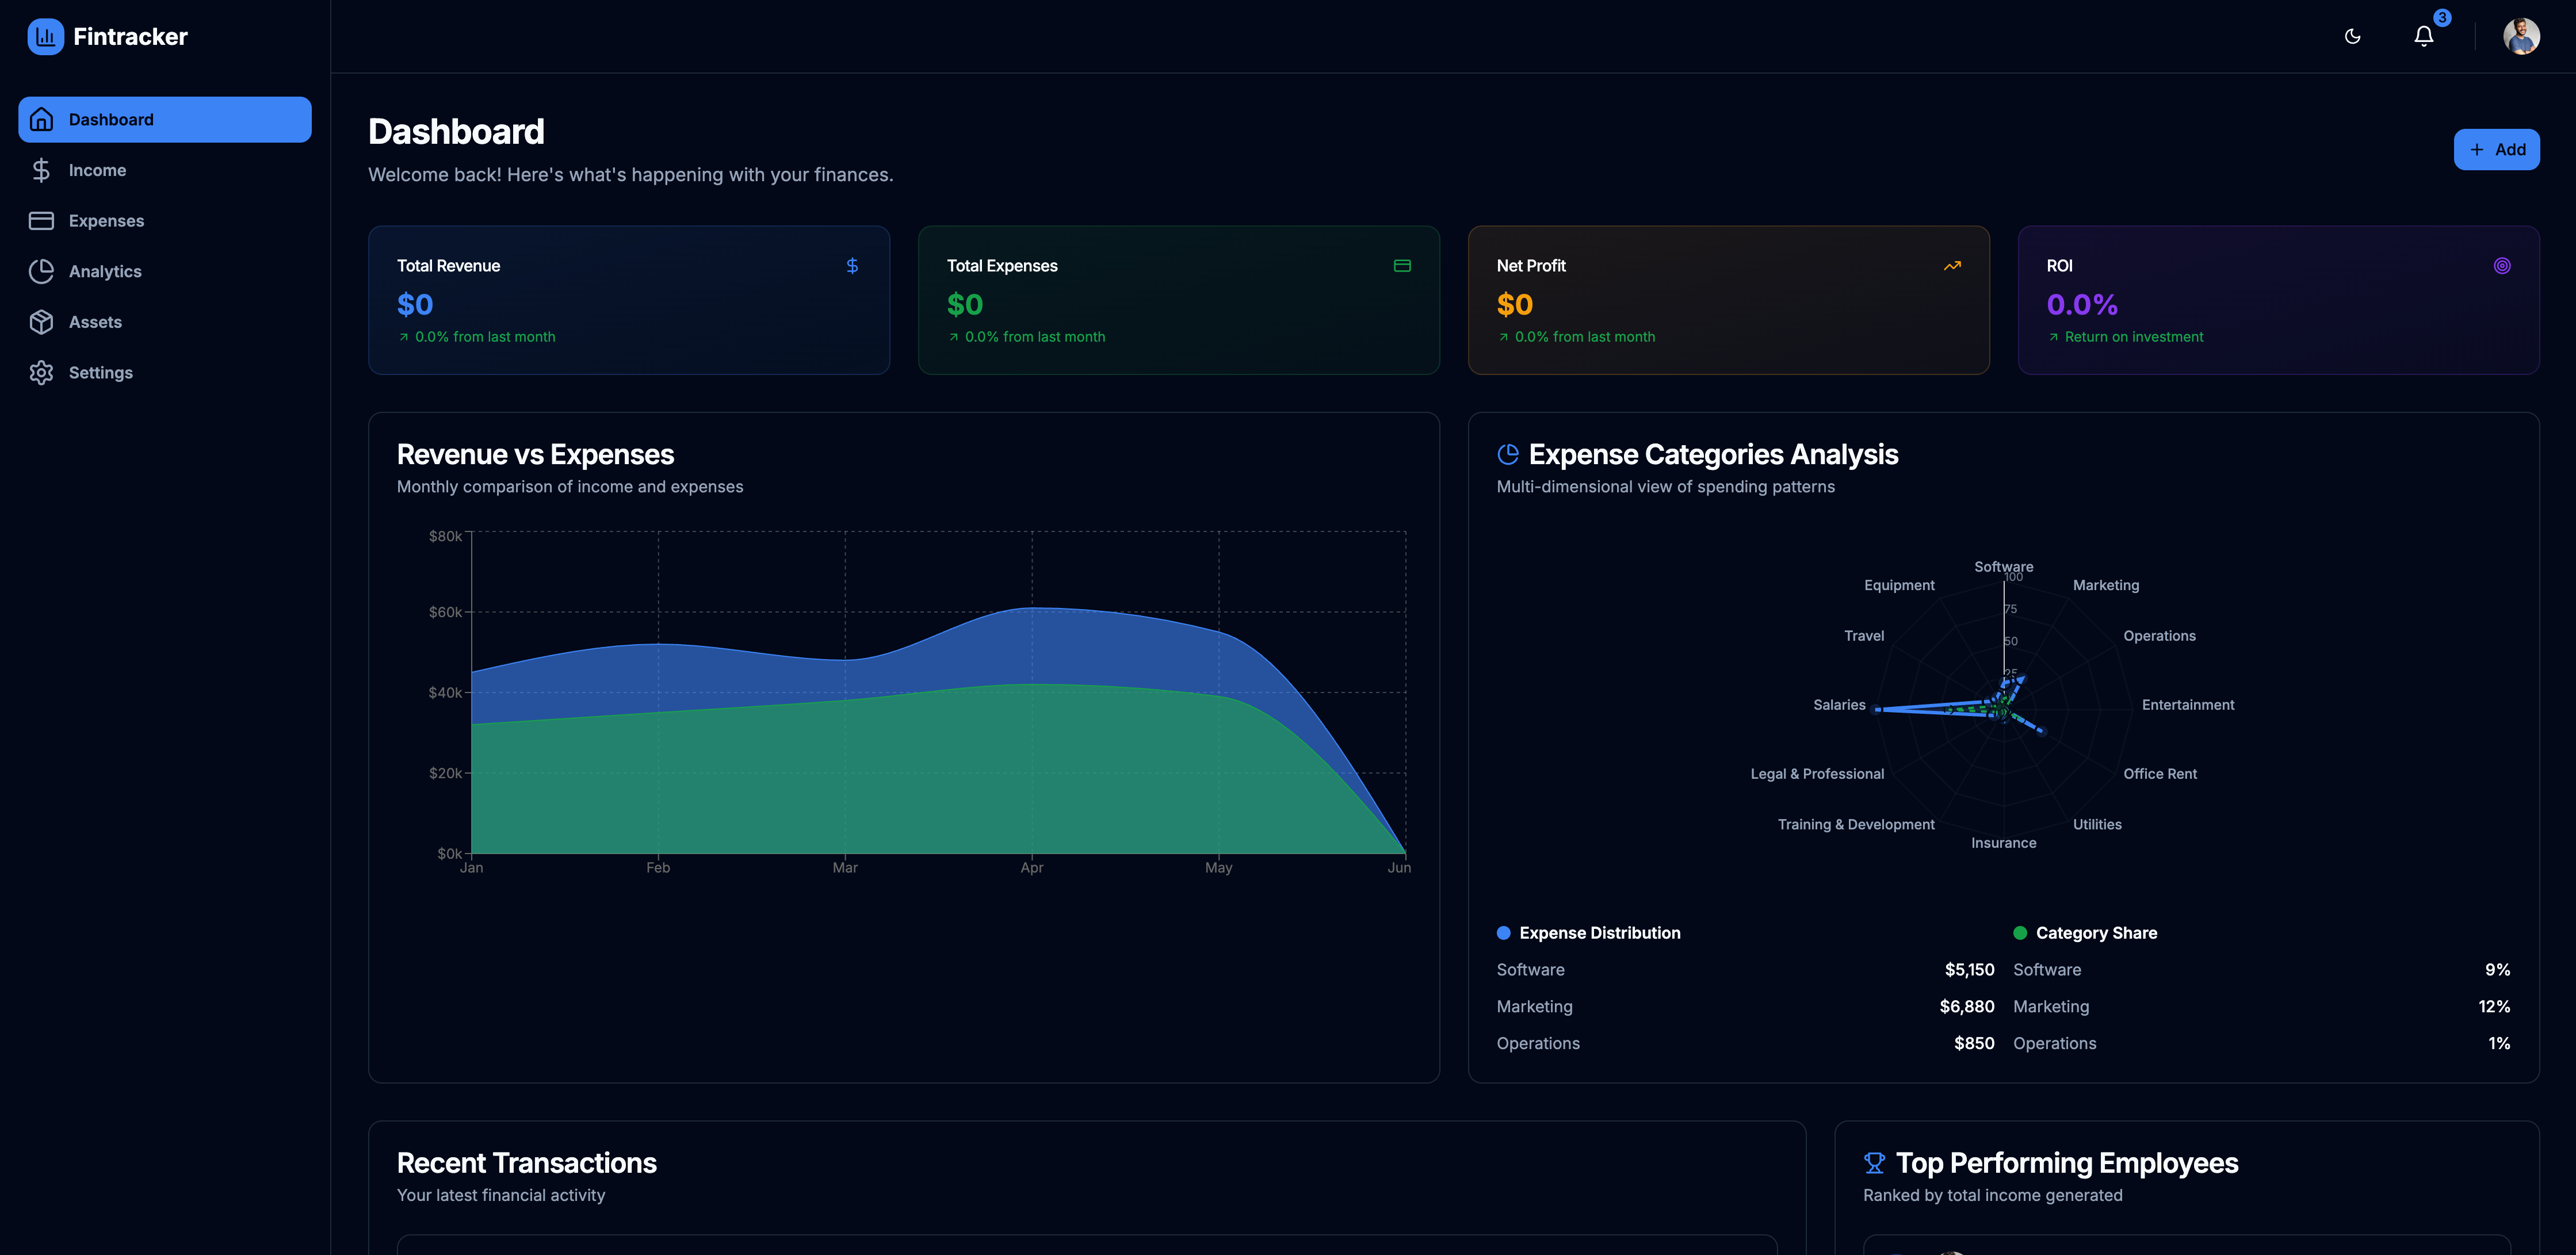Click the blue Expense Distribution legend dot

click(x=1503, y=933)
